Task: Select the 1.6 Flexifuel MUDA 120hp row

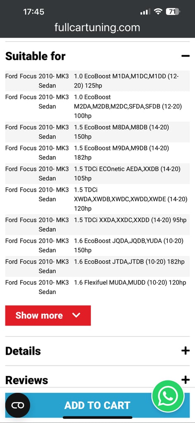Action: [97, 287]
